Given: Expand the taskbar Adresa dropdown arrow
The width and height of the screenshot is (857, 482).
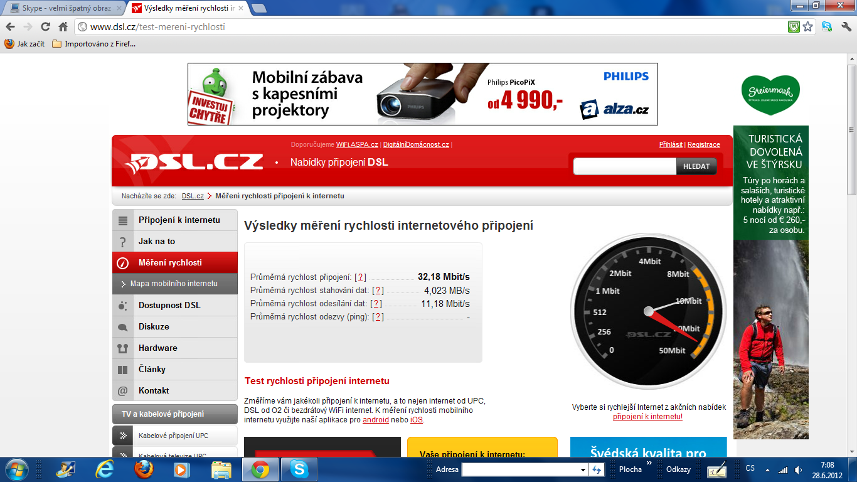Looking at the screenshot, I should (x=583, y=469).
